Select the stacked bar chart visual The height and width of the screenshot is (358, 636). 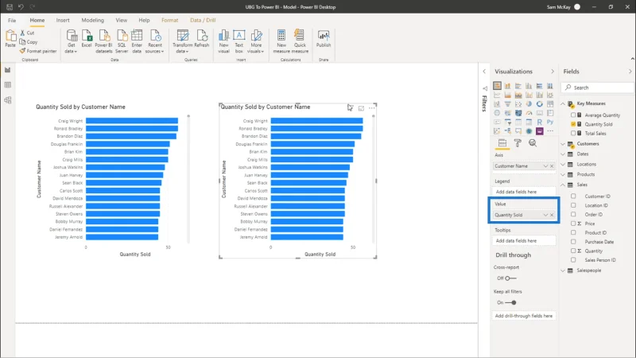(x=498, y=86)
